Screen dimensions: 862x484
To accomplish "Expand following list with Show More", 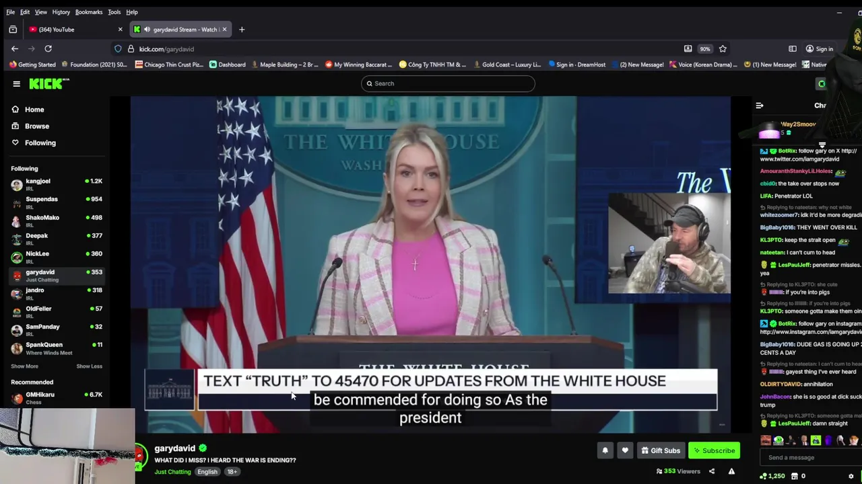I will point(24,366).
